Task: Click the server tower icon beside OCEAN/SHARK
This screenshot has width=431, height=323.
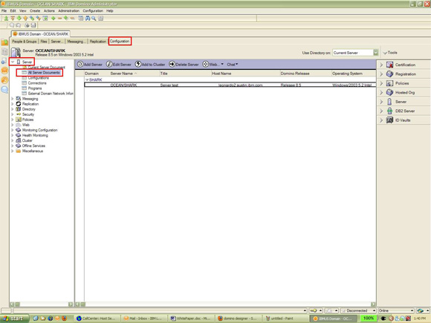Action: coord(16,52)
